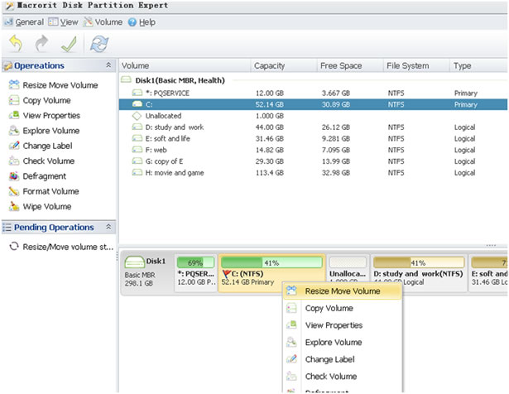This screenshot has height=394, width=509.
Task: Run Check Volume from Operations panel
Action: click(x=41, y=161)
